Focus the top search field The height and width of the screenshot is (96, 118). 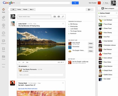click(x=45, y=3)
